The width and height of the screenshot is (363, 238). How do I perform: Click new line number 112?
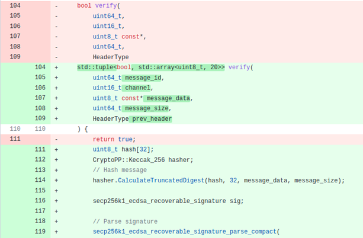pyautogui.click(x=40, y=159)
